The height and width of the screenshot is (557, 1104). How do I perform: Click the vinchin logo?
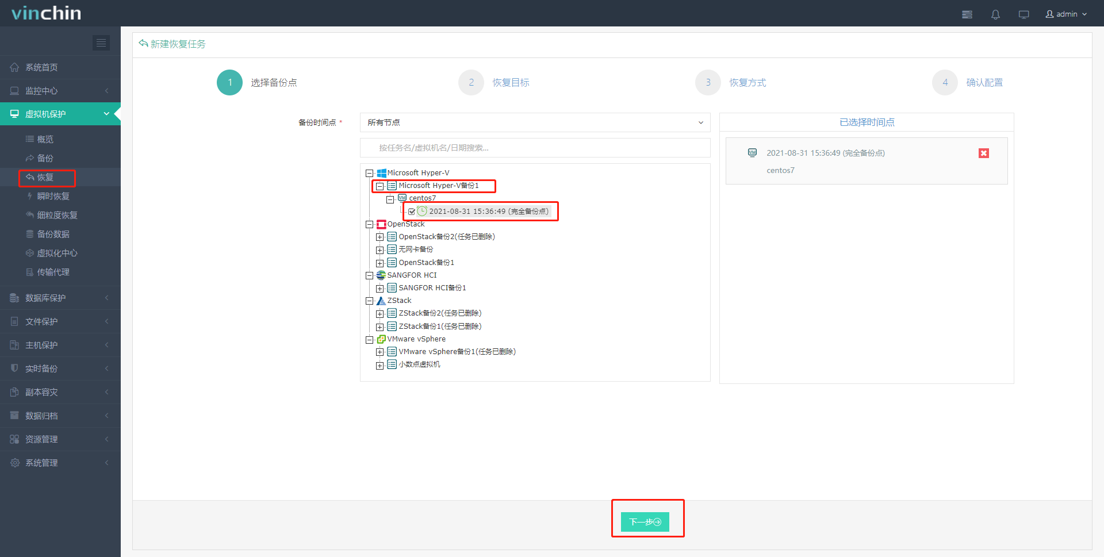click(47, 13)
